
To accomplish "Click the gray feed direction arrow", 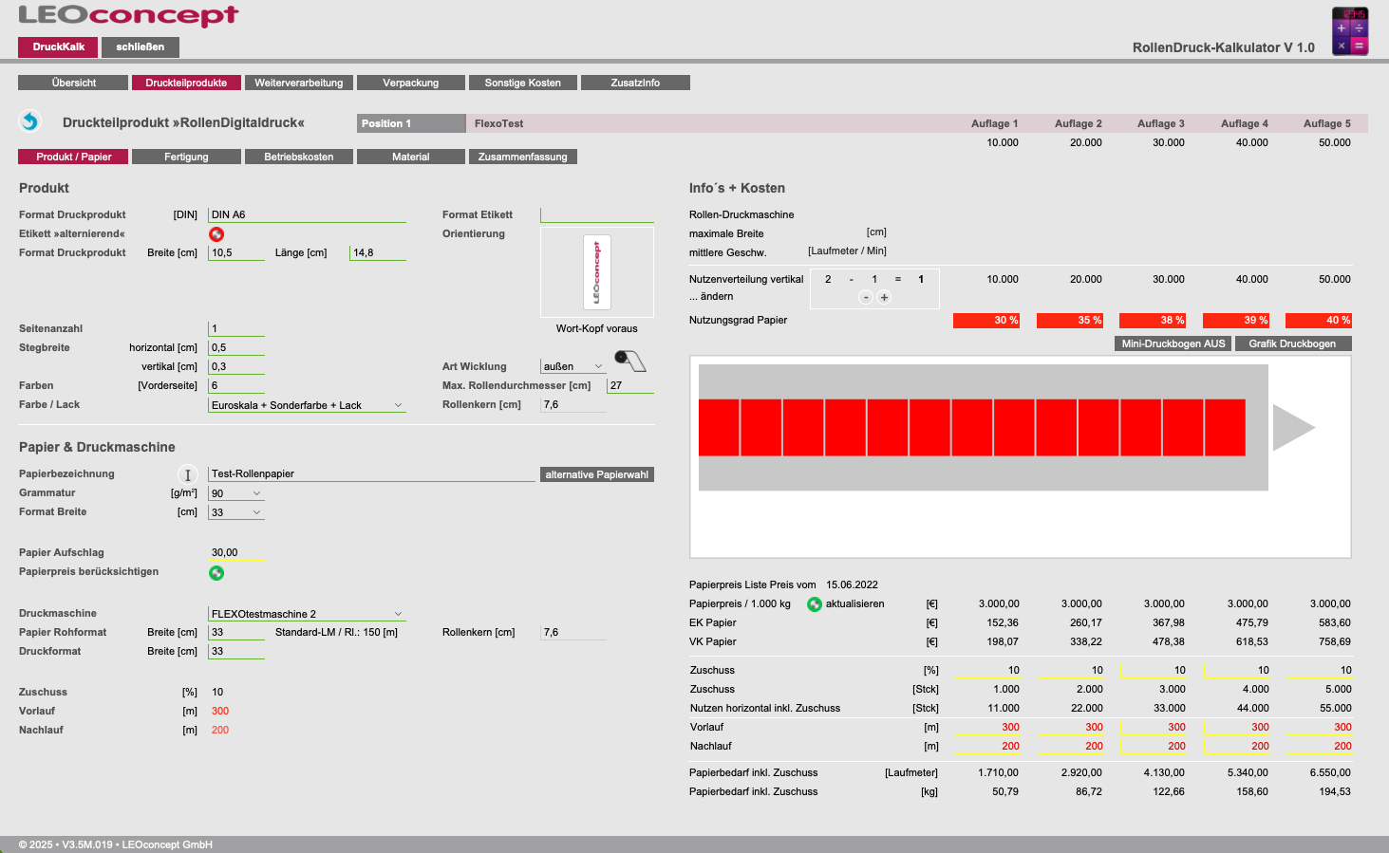I will (1293, 427).
